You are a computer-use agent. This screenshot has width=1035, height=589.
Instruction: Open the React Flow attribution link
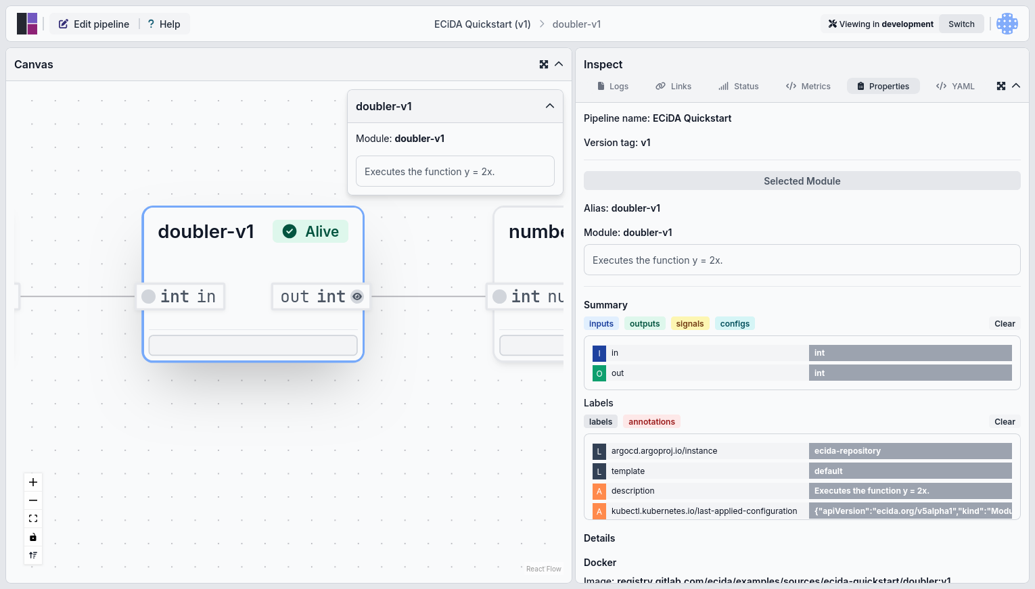pos(543,569)
